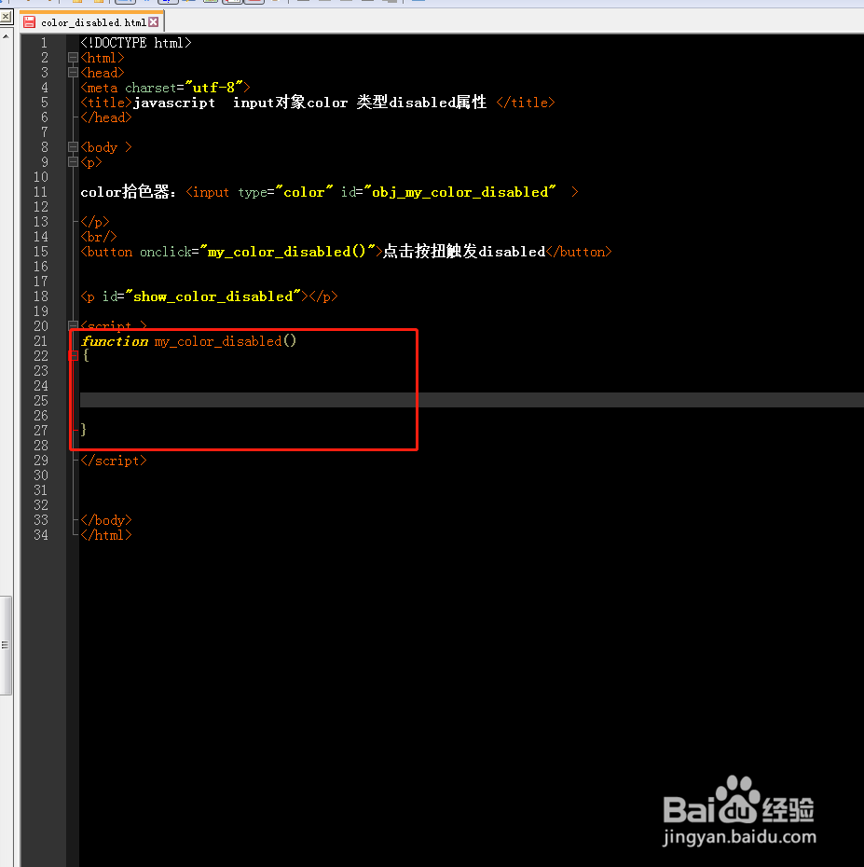
Task: Click line number 18 in the margin
Action: (41, 296)
